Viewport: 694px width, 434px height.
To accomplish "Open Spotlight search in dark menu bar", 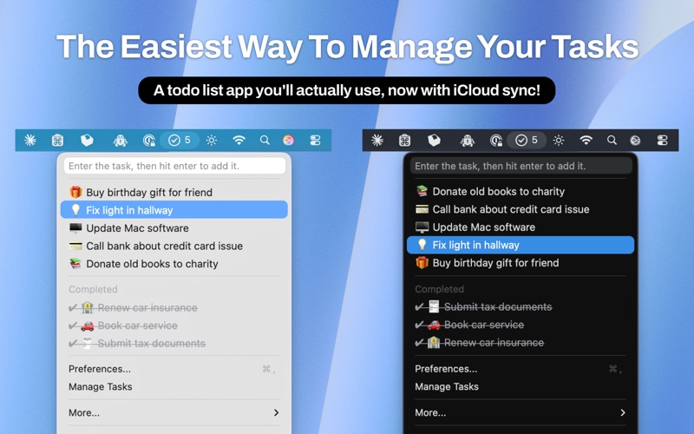I will pos(612,141).
